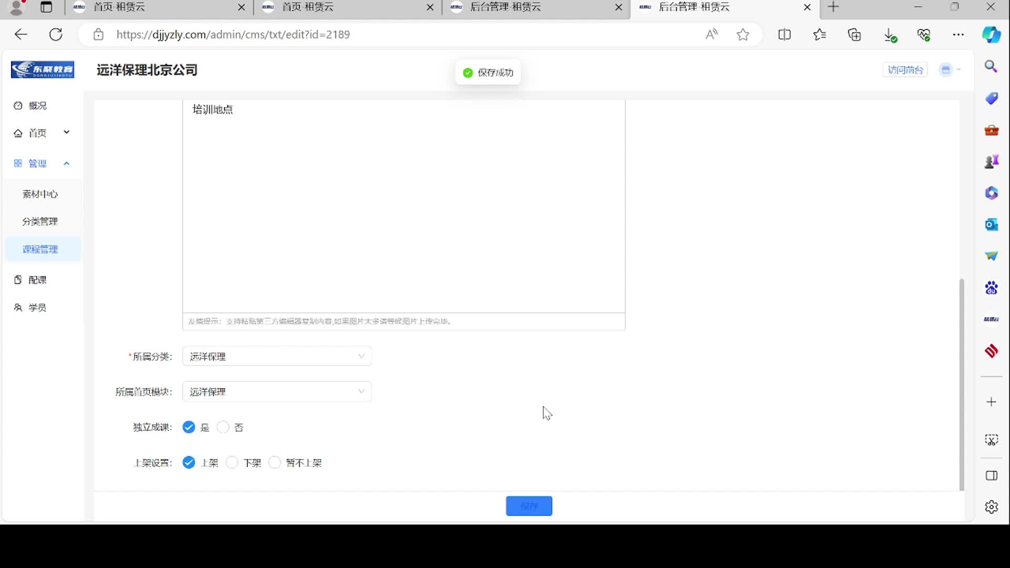Select 否 for 独立成课
The image size is (1010, 568).
(224, 427)
